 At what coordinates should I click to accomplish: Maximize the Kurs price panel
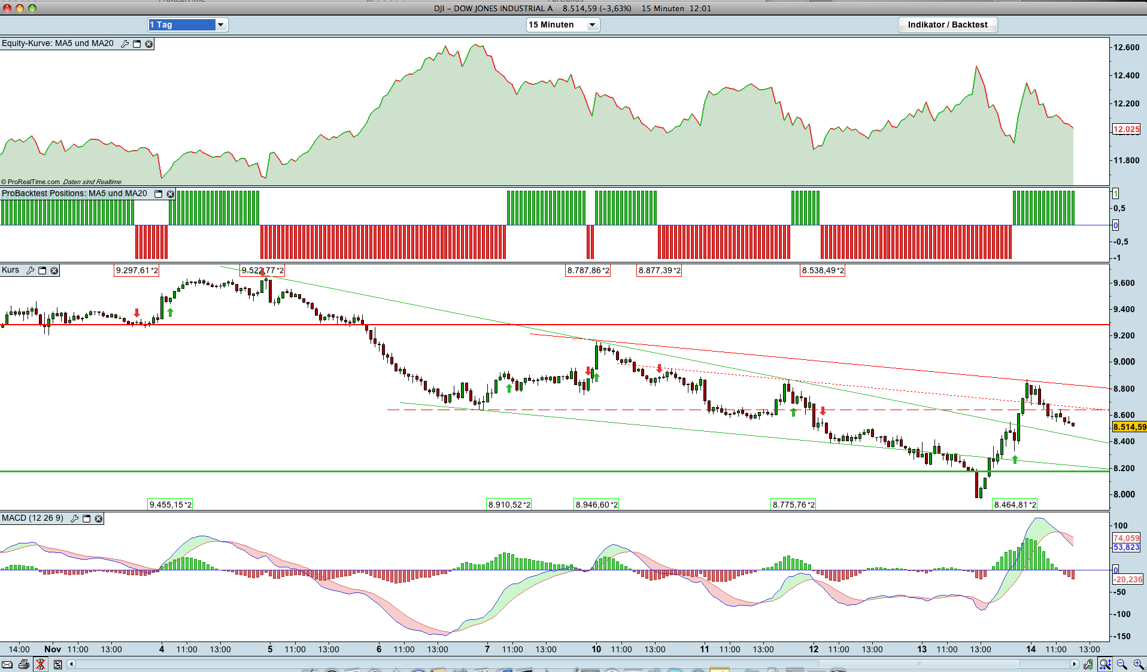click(43, 270)
